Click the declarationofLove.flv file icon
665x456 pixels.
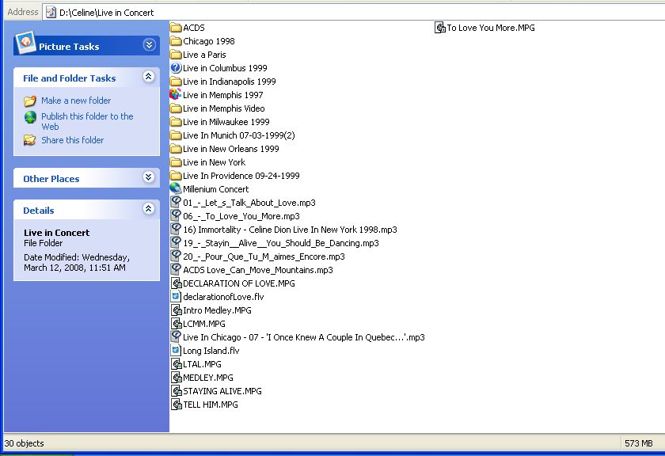(x=176, y=297)
